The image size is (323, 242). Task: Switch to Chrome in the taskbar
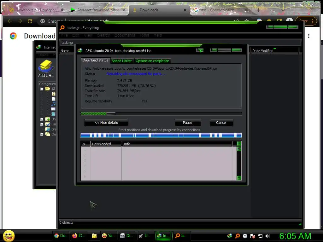pos(61,236)
